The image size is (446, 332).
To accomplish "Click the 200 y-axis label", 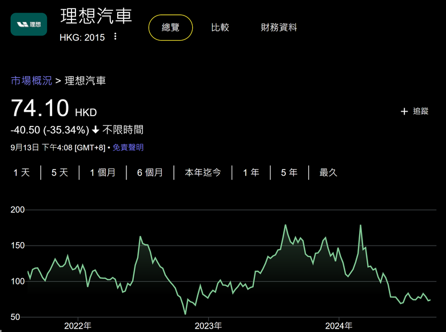I will click(18, 210).
